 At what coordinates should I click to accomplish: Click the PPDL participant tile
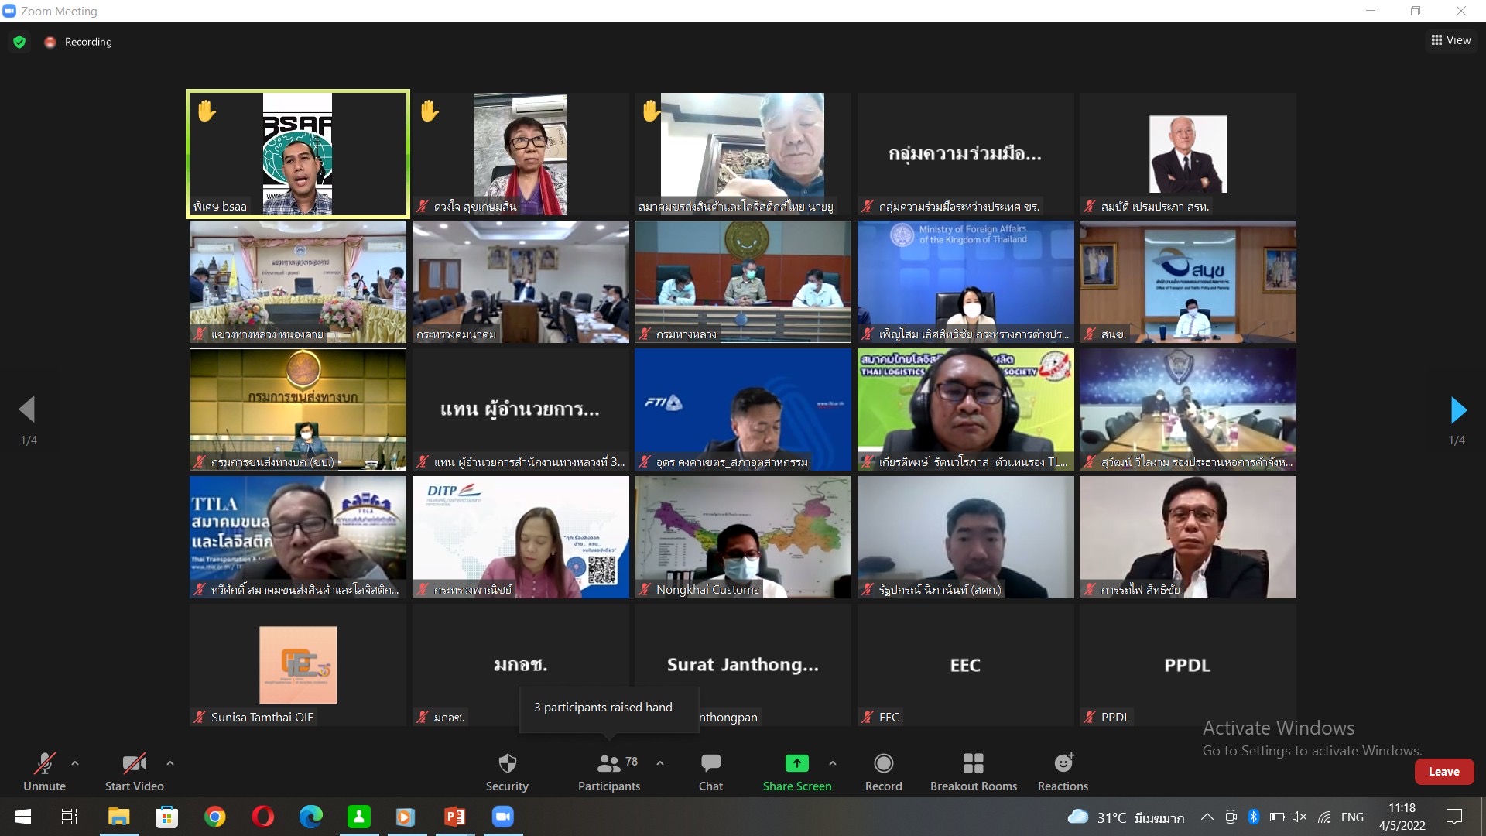[x=1188, y=665]
